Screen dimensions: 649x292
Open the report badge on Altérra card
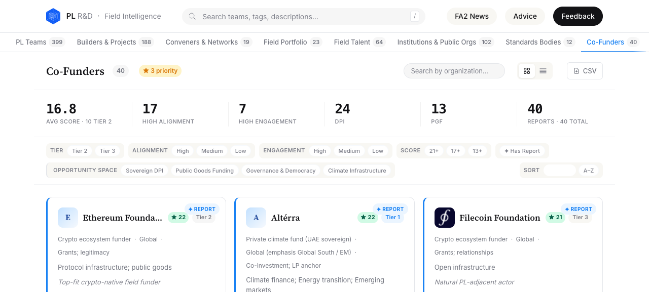point(390,209)
